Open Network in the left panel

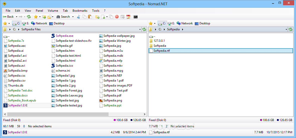(39, 23)
